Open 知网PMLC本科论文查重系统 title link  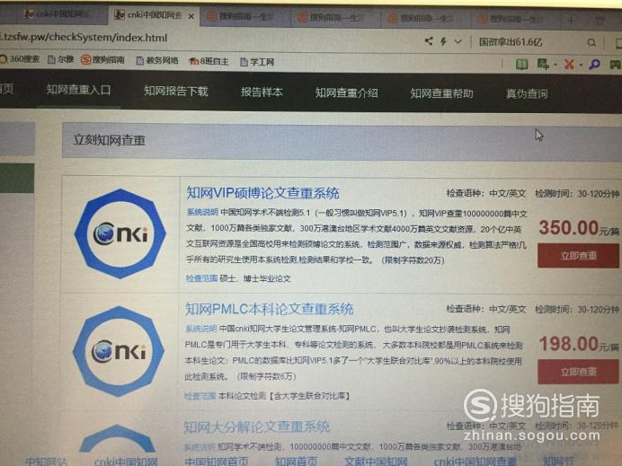pos(269,309)
